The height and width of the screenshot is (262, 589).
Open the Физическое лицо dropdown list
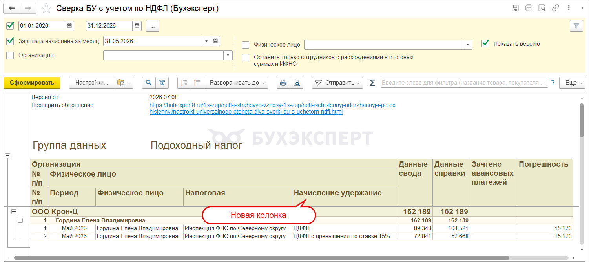467,44
